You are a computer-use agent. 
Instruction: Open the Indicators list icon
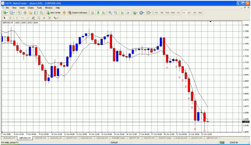click(x=134, y=12)
